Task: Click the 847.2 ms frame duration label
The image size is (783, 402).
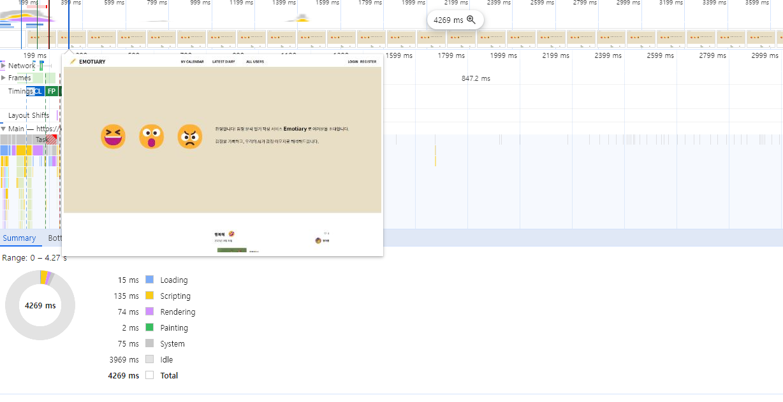Action: pos(476,78)
